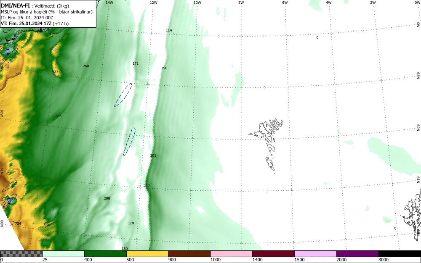
Task: Click the map value '777'
Action: 18,74
